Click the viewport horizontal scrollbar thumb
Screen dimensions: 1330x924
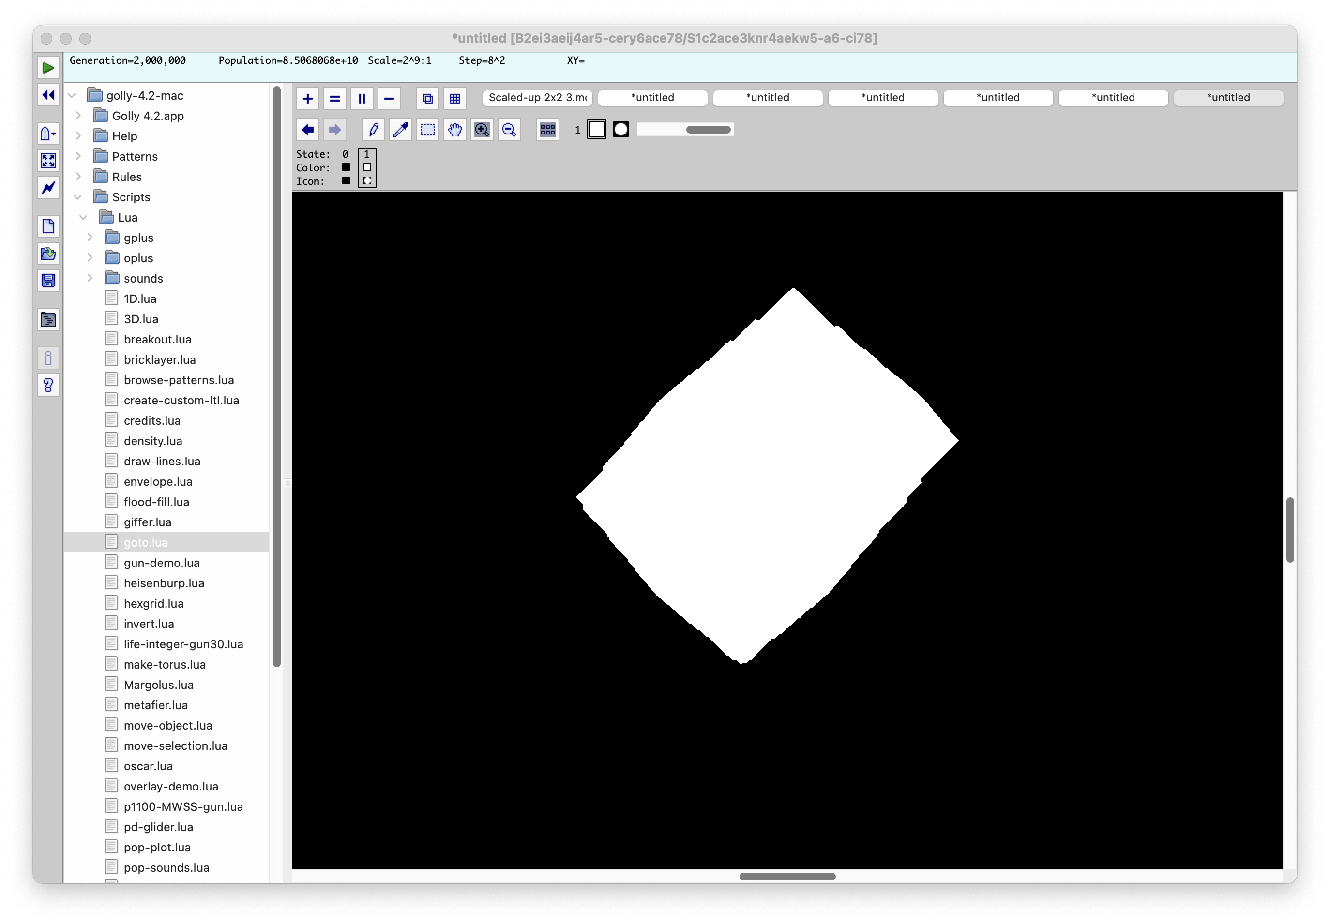(787, 877)
